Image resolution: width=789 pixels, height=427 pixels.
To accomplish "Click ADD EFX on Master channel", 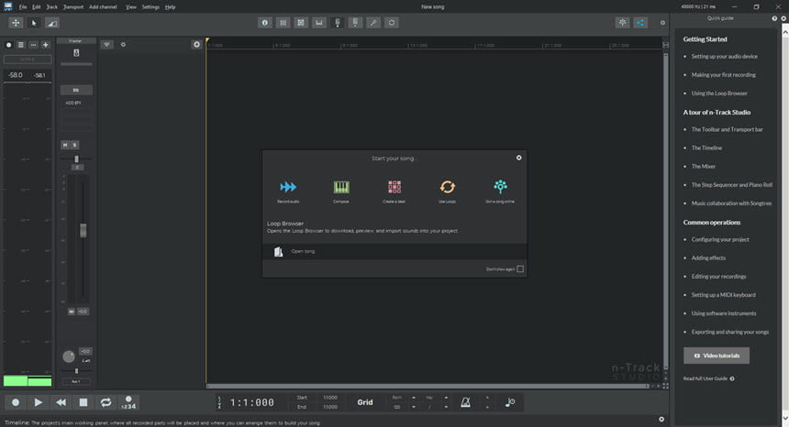I will click(73, 103).
